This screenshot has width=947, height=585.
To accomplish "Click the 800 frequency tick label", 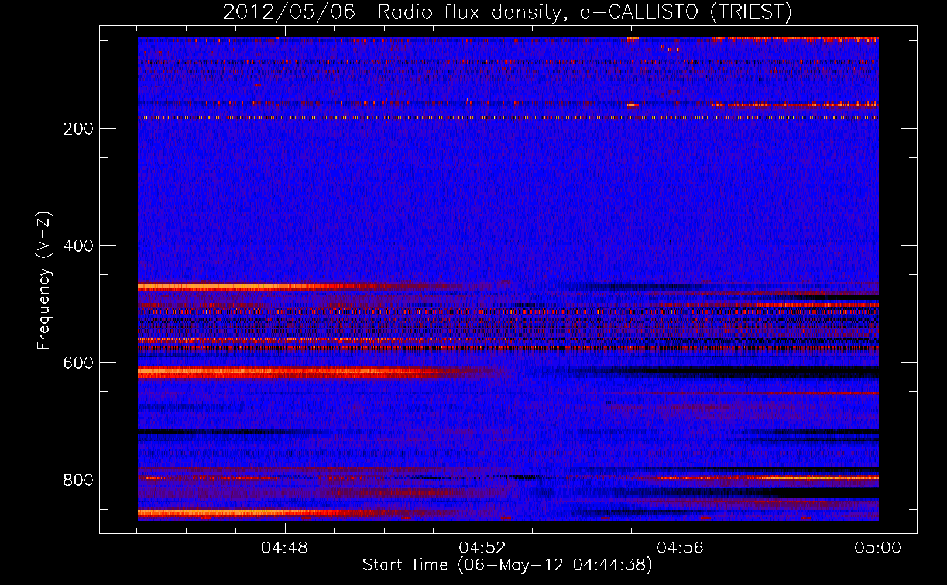I will pos(78,480).
